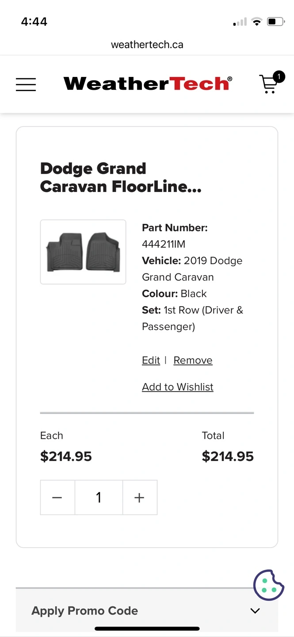
Task: Add item to Wishlist
Action: [178, 387]
